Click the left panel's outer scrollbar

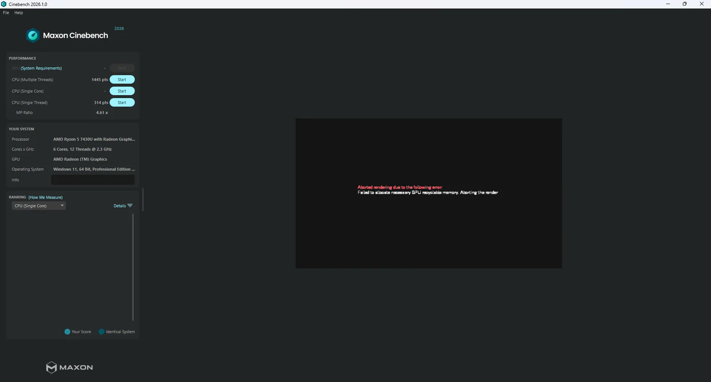pyautogui.click(x=143, y=199)
